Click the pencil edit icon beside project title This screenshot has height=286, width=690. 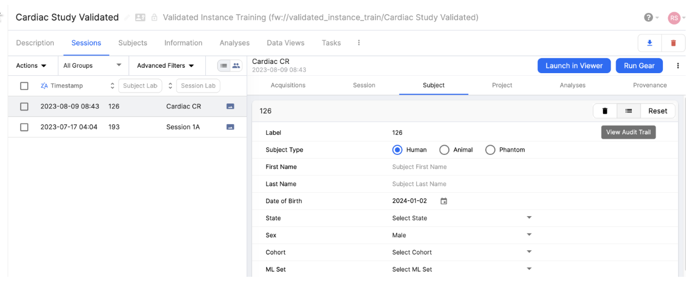coord(128,18)
